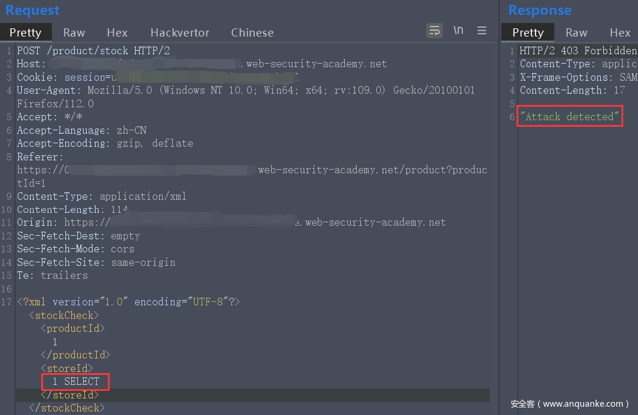Open the Hackvertor tab
638x415 pixels.
point(179,32)
